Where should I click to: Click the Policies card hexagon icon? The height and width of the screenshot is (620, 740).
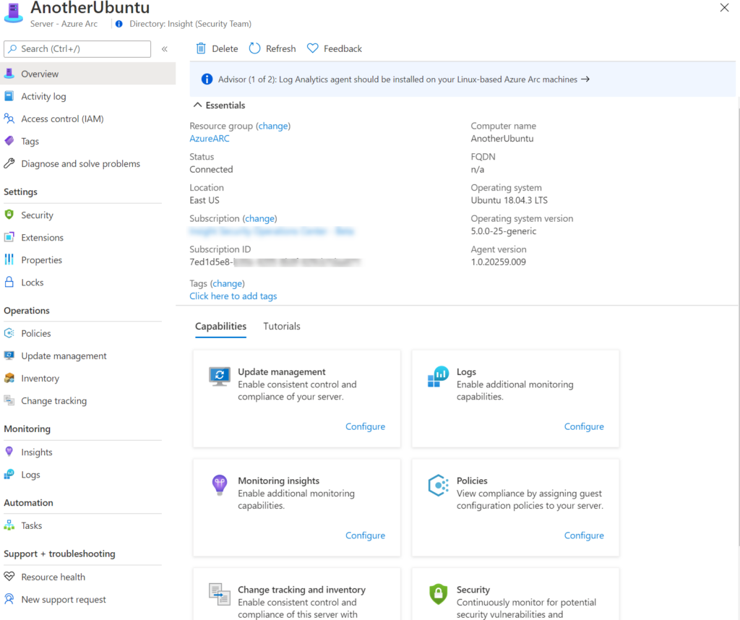(438, 485)
